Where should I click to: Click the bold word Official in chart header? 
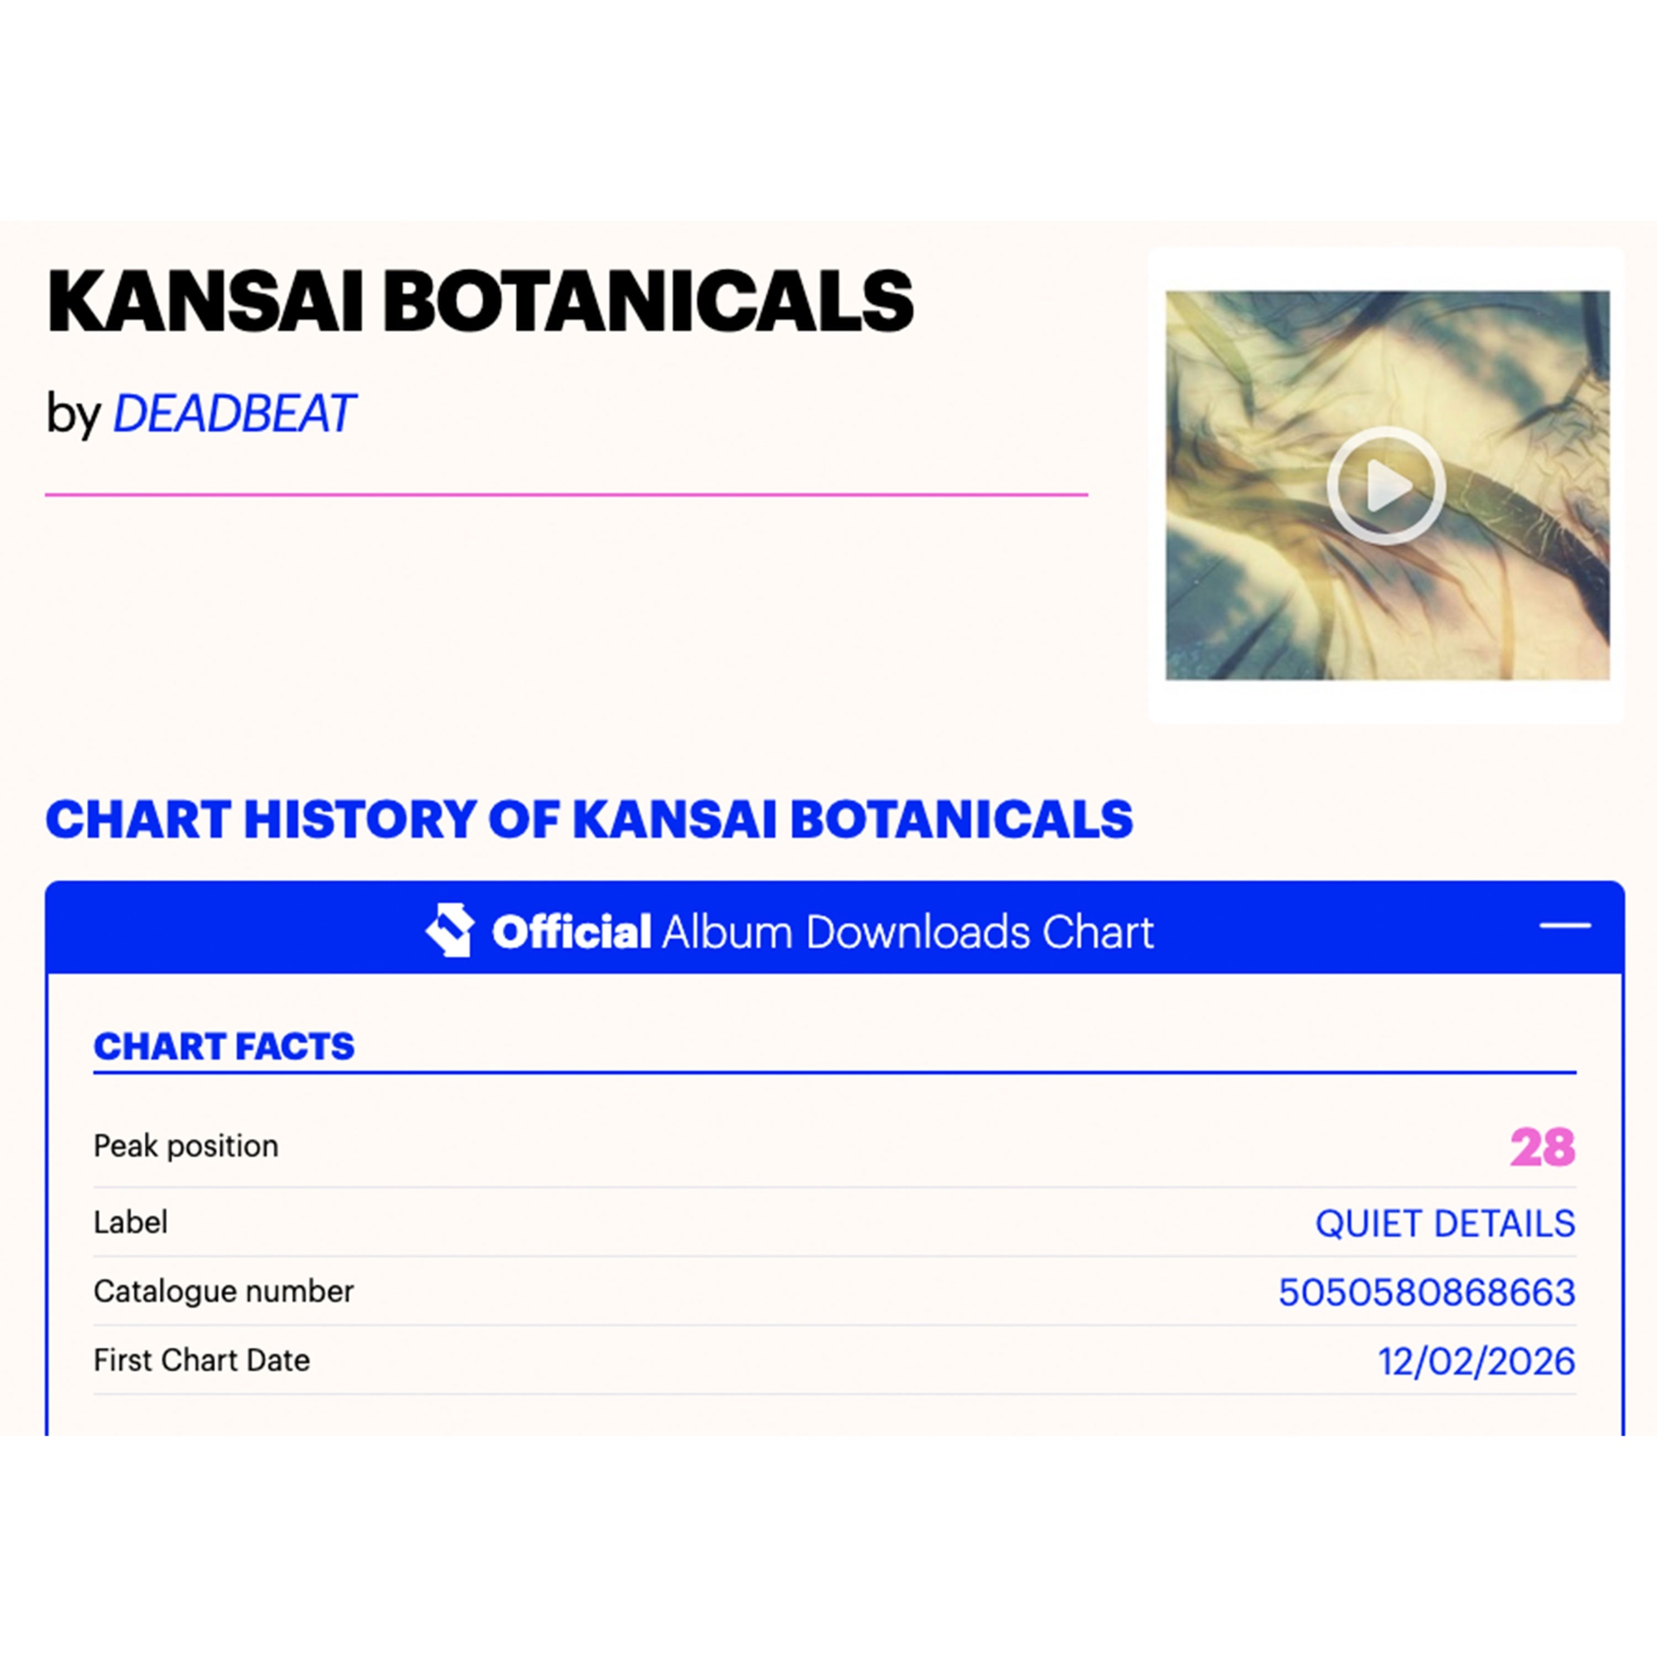click(x=571, y=932)
